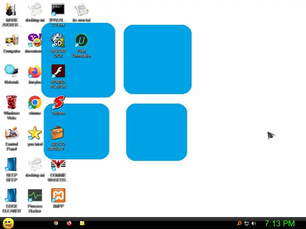Viewport: 306px width, 229px height.
Task: Open the volume speaker tray icon
Action: 253,223
